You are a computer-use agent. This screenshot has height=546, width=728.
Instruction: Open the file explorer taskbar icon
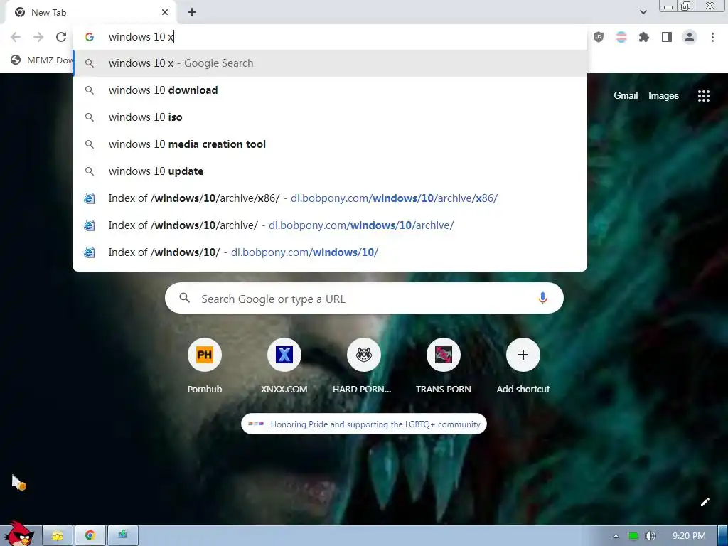pos(58,536)
